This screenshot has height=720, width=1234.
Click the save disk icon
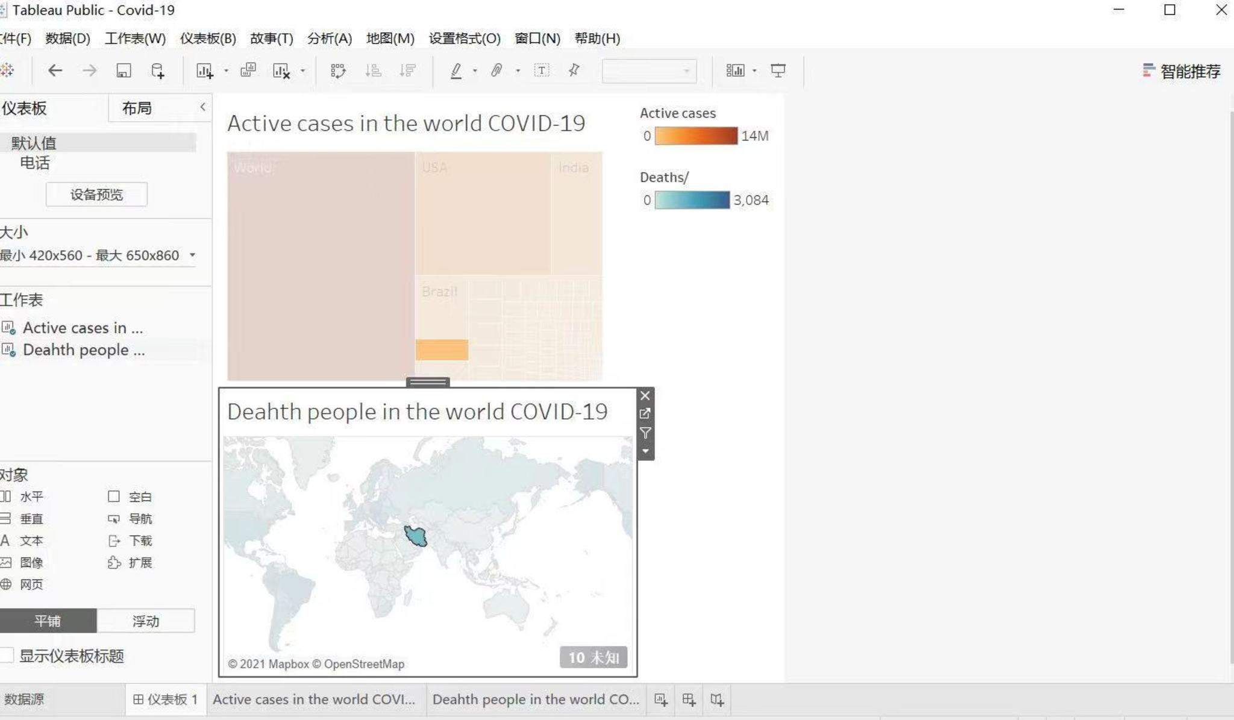point(124,70)
